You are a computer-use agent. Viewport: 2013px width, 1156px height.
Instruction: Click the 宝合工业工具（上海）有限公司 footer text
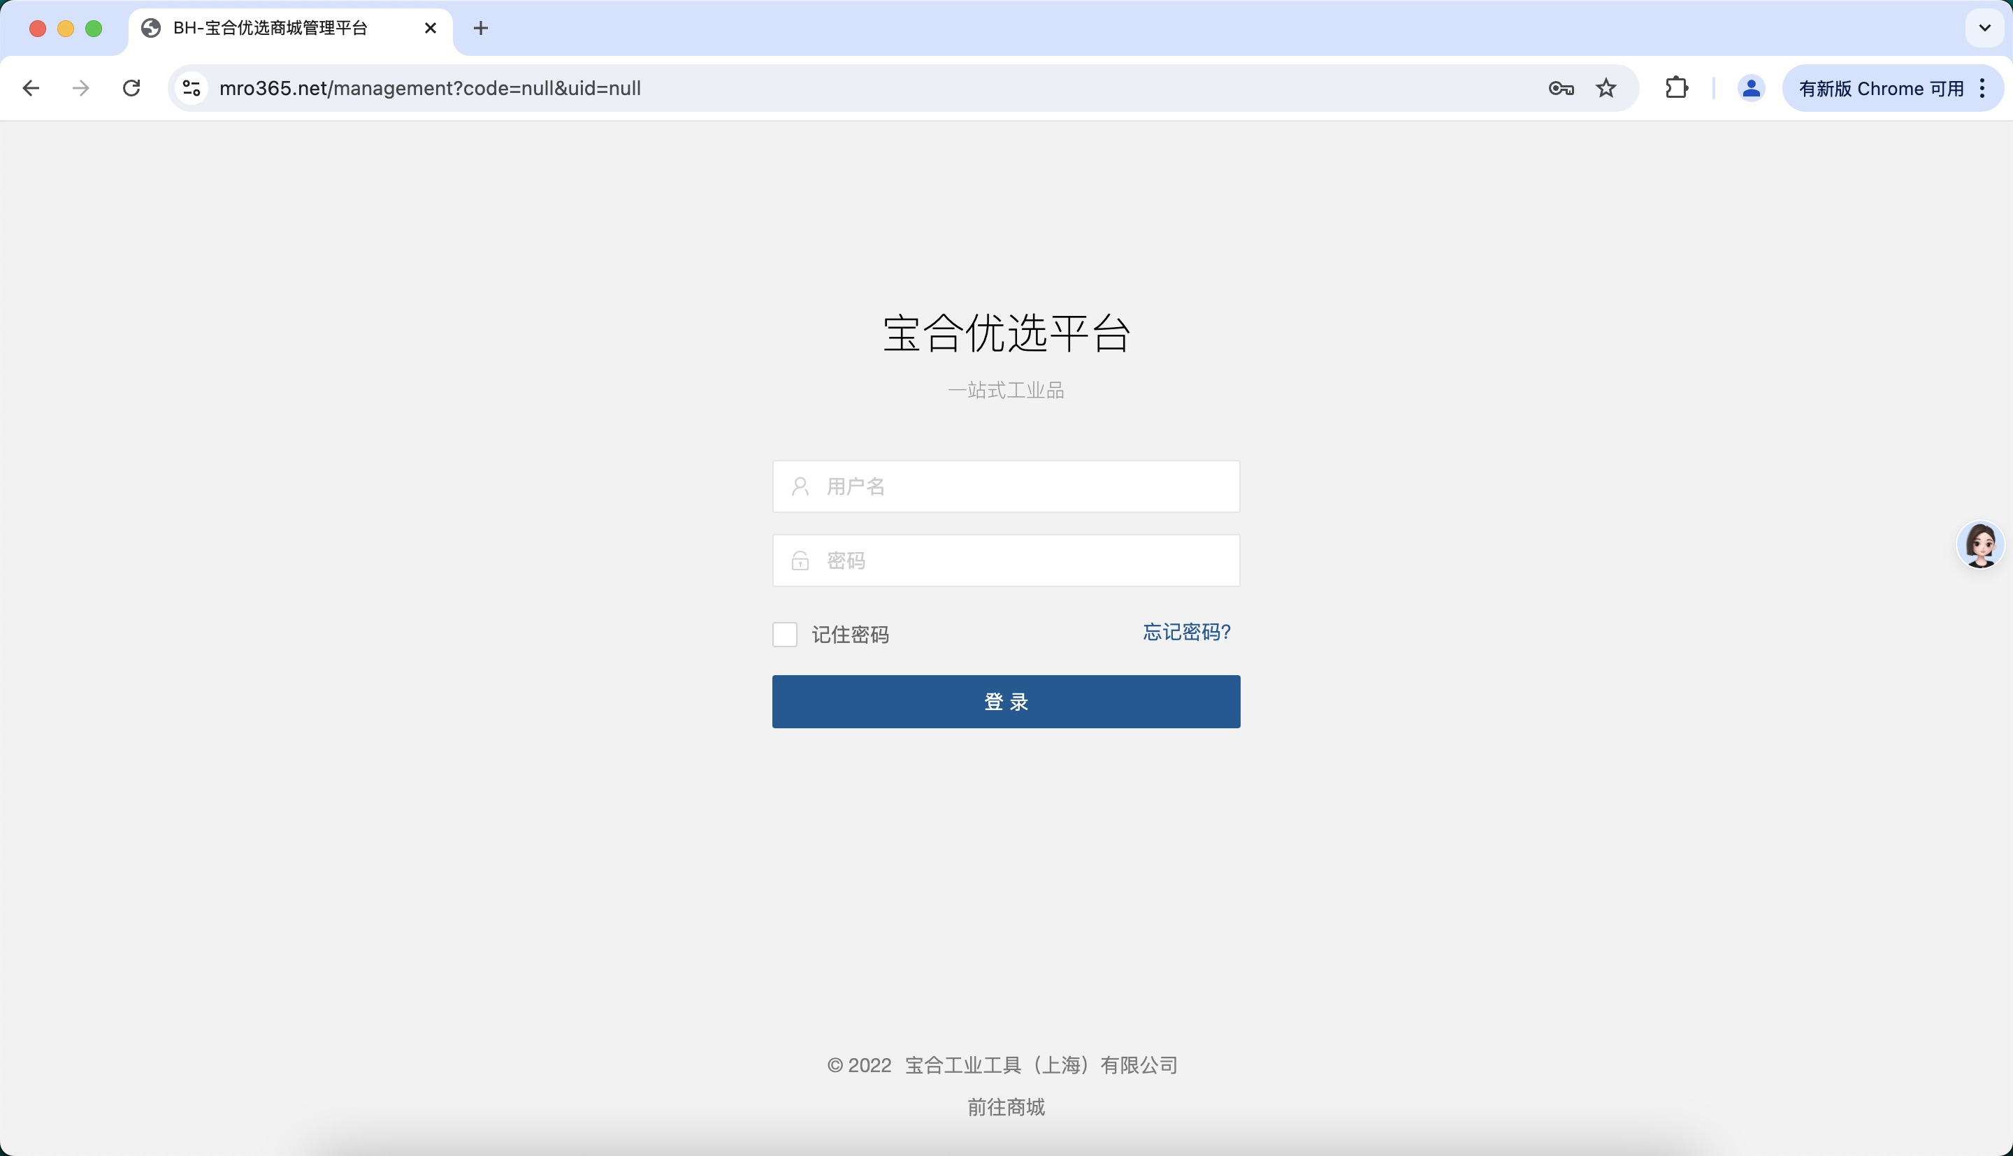click(1041, 1065)
